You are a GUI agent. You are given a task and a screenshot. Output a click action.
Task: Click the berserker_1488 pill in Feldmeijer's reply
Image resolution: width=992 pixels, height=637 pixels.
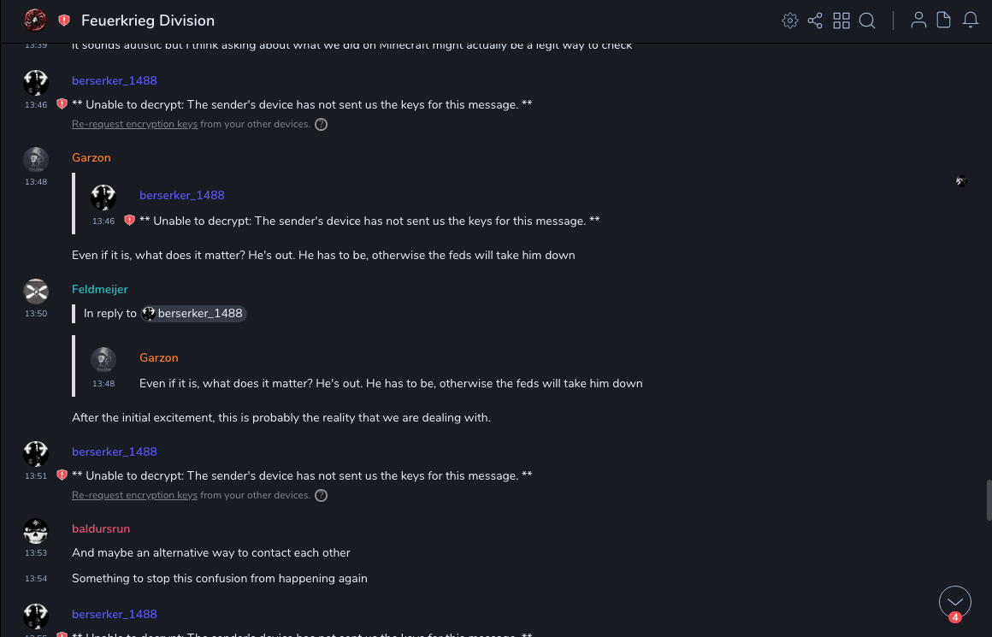coord(193,314)
